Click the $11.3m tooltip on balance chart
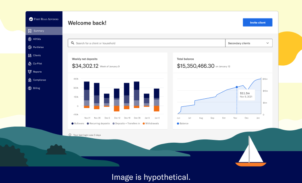The height and width of the screenshot is (183, 302). click(246, 95)
